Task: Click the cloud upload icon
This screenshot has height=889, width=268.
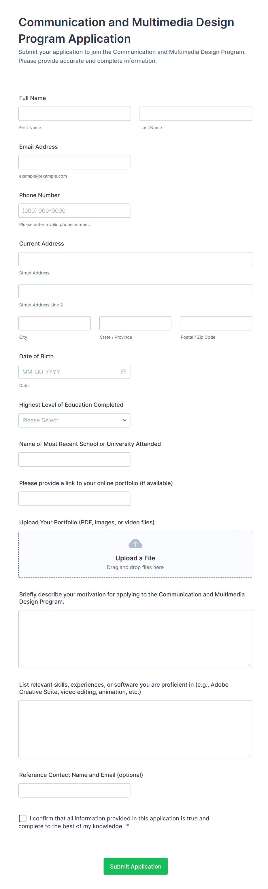Action: [x=135, y=544]
